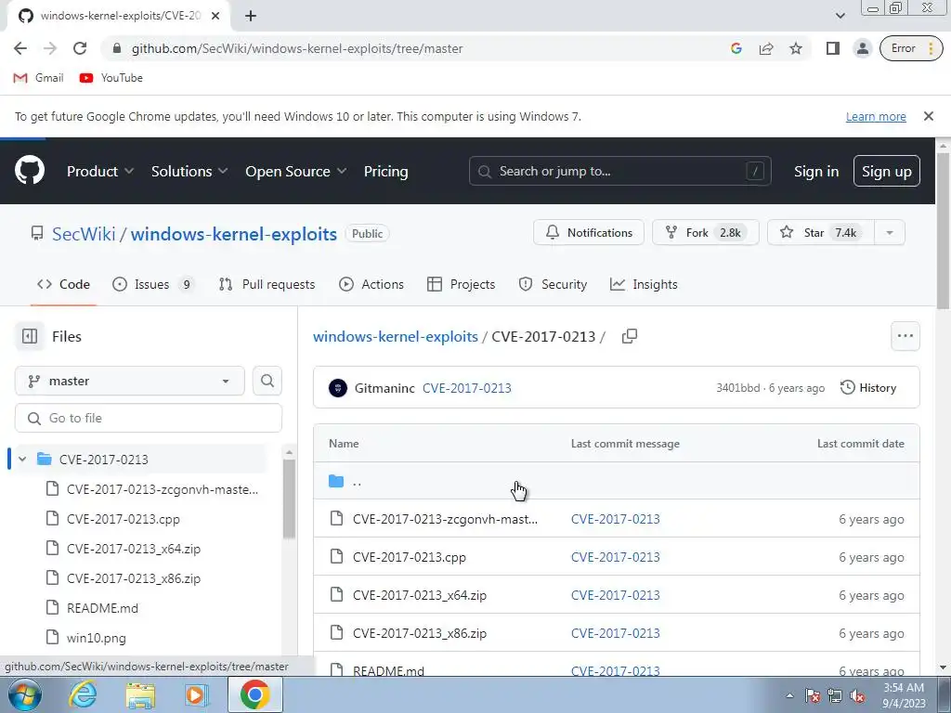The width and height of the screenshot is (951, 713).
Task: Bookmark this page with star icon
Action: 796,48
